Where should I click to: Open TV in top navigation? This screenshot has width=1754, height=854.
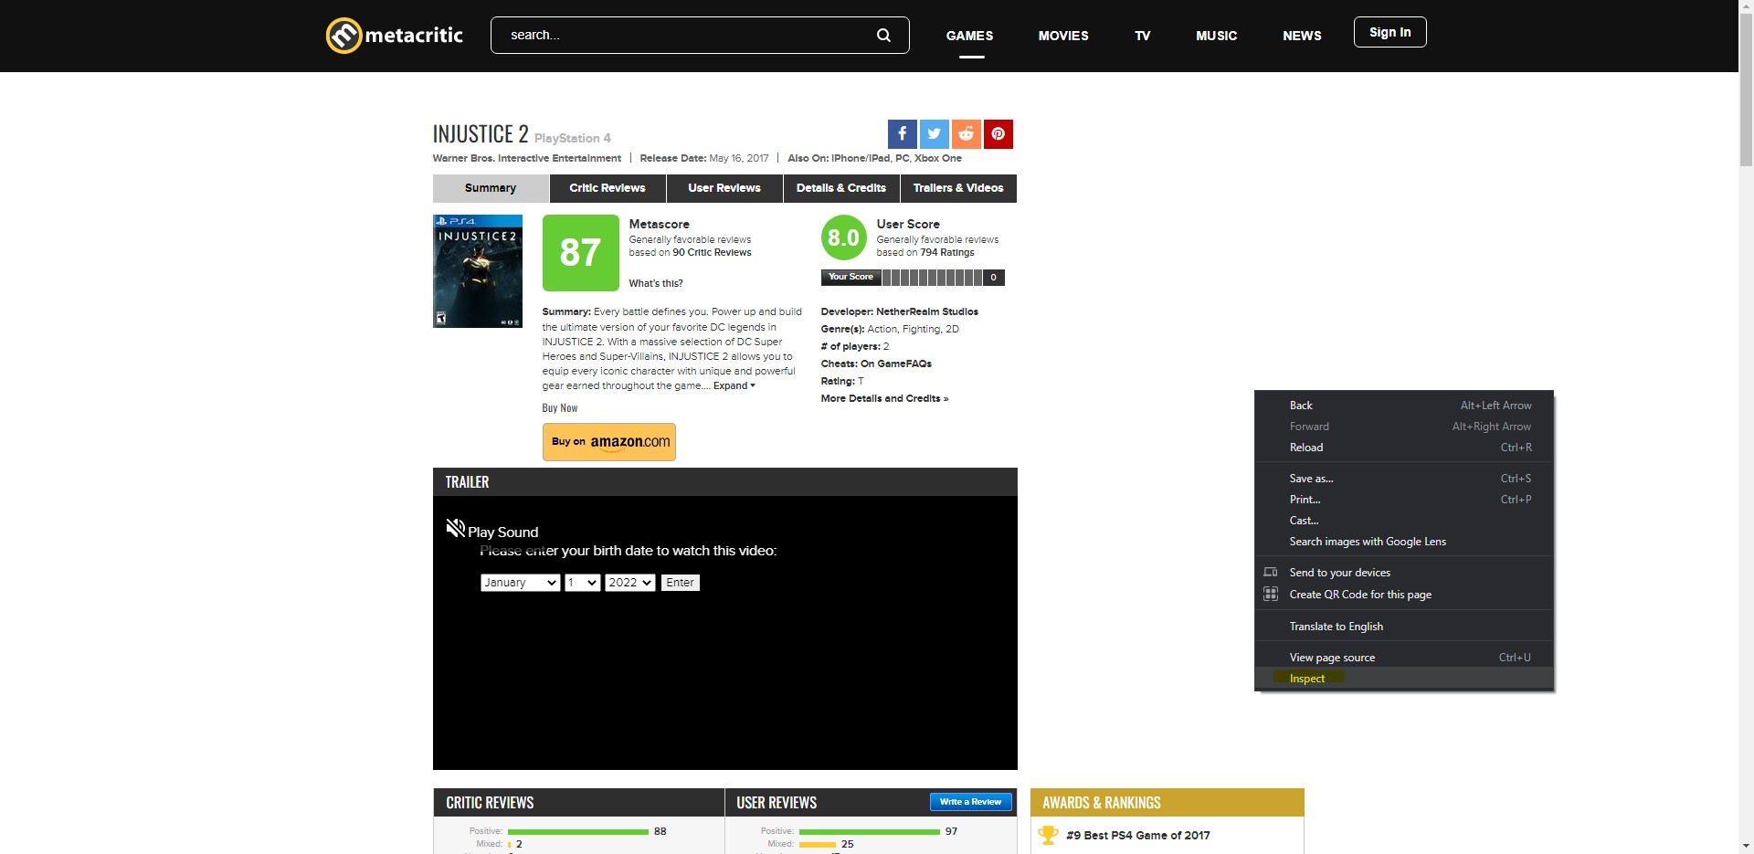1142,36
